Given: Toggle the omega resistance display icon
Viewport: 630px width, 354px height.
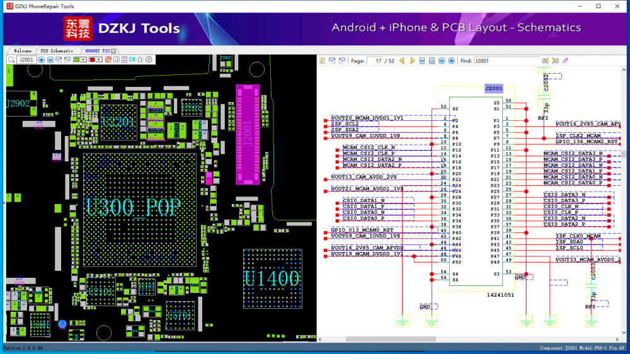Looking at the screenshot, I should pyautogui.click(x=140, y=59).
